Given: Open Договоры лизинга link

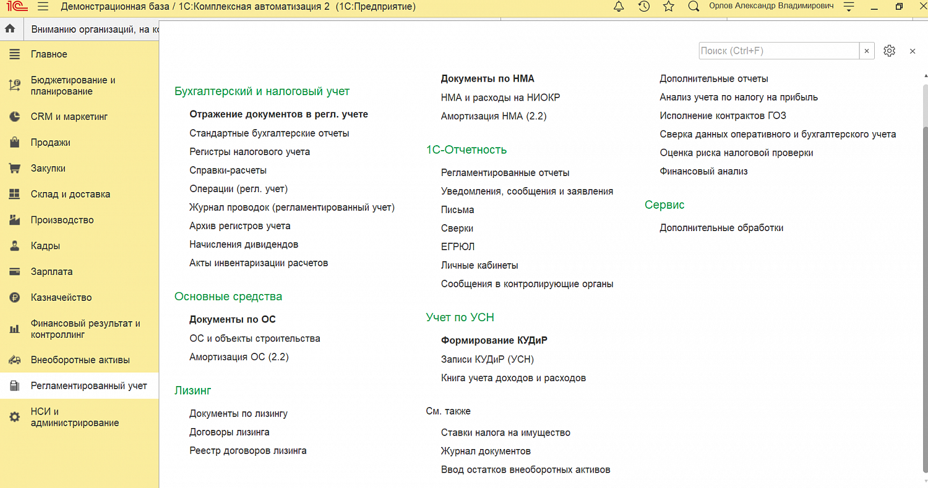Looking at the screenshot, I should point(230,432).
